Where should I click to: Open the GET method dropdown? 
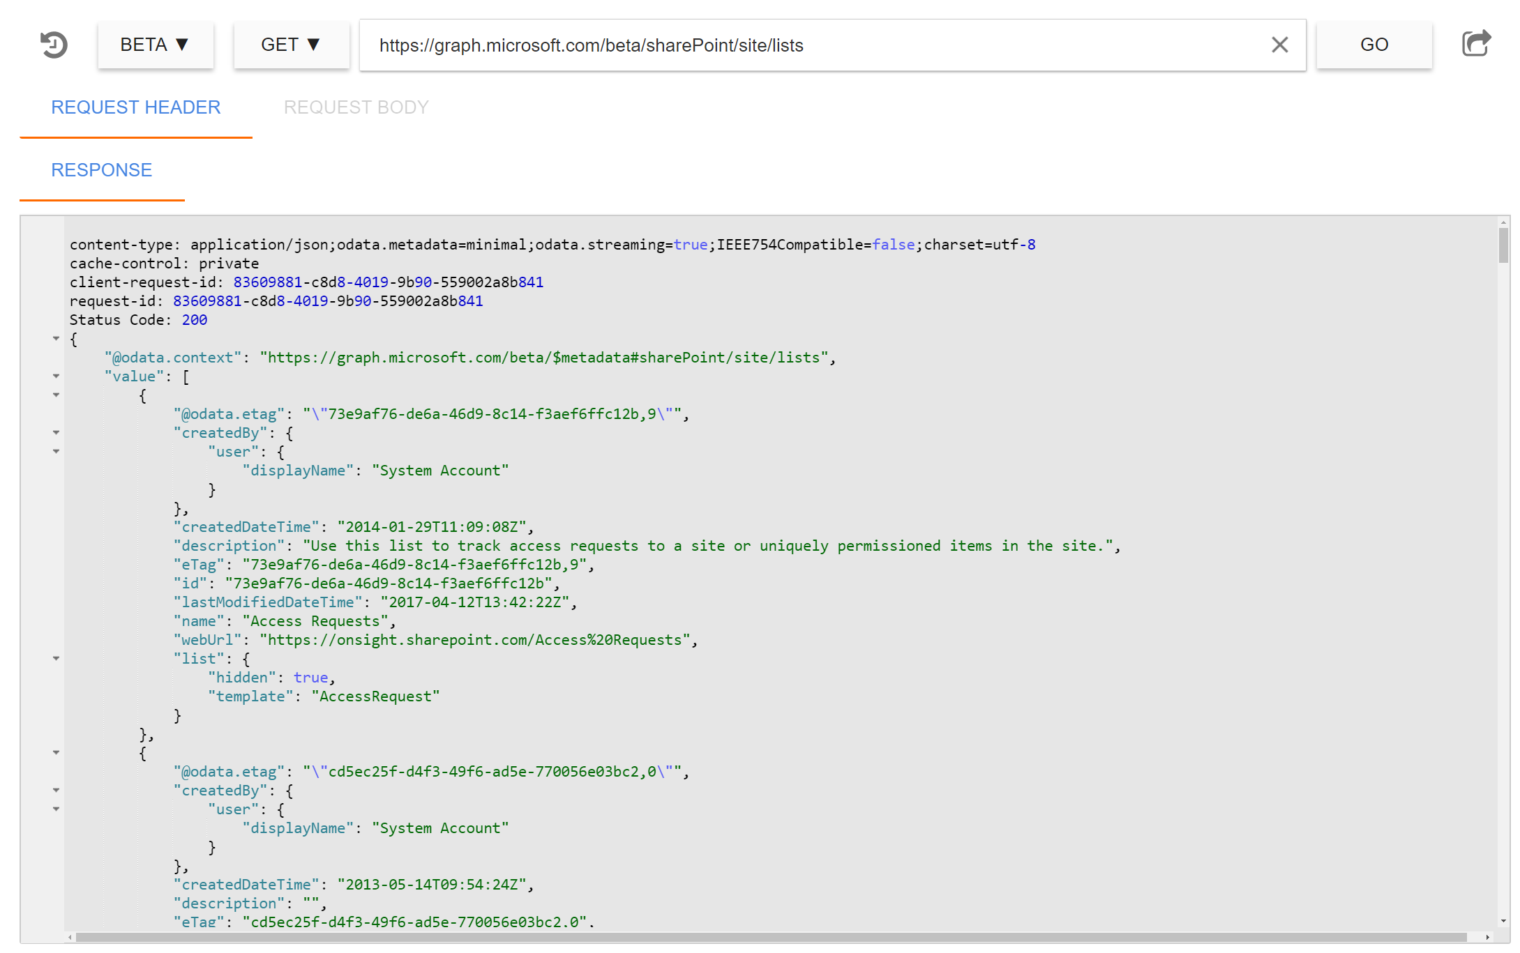(292, 45)
